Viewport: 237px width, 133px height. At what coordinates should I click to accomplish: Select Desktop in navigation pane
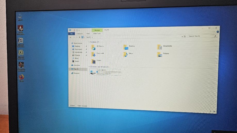pos(76,46)
